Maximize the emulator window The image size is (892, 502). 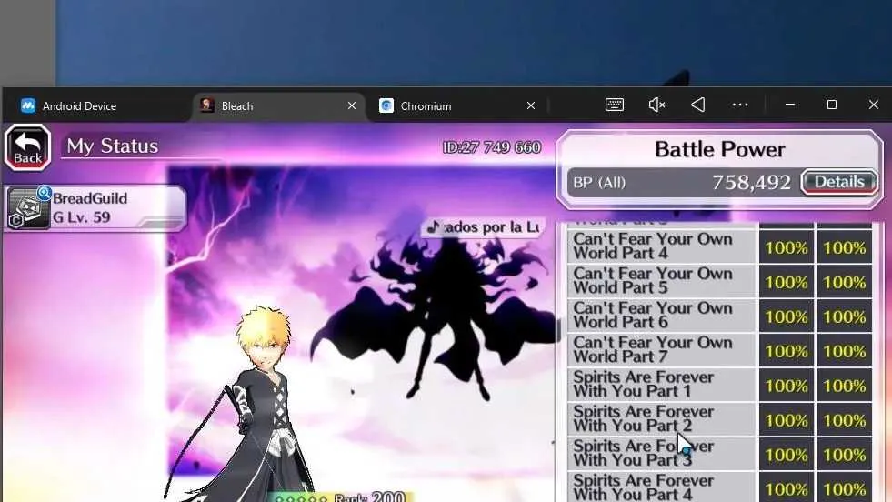832,105
